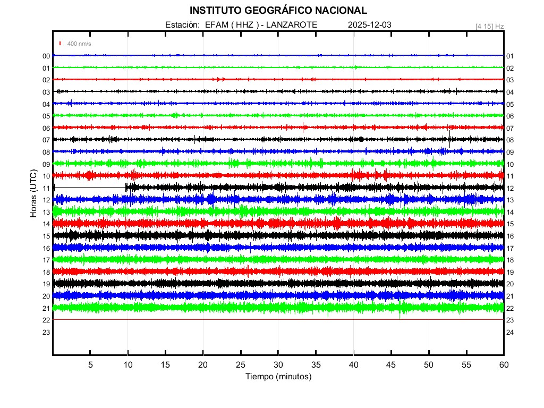Click the date 2025-12-03 in the header
Screen dimensions: 544x408
pyautogui.click(x=370, y=25)
